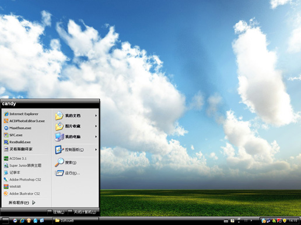Viewport: 301px width, 225px height.
Task: Launch ResBuild.exe from the start menu
Action: coord(17,142)
